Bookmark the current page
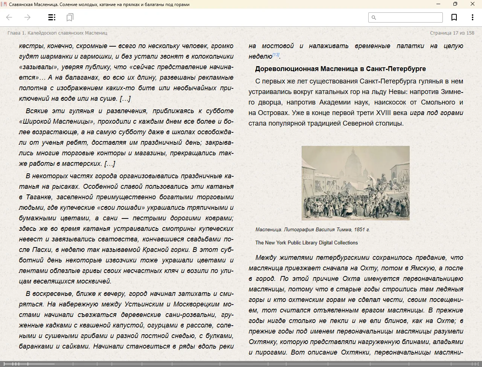The image size is (482, 367). [x=454, y=17]
